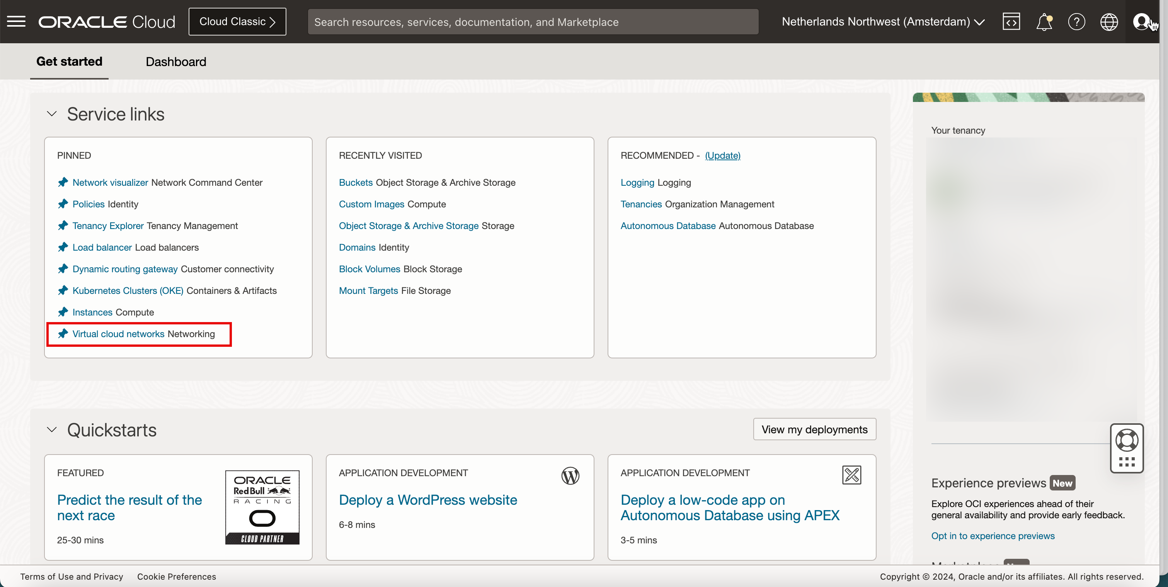Click the Cloud Classic button

point(237,21)
